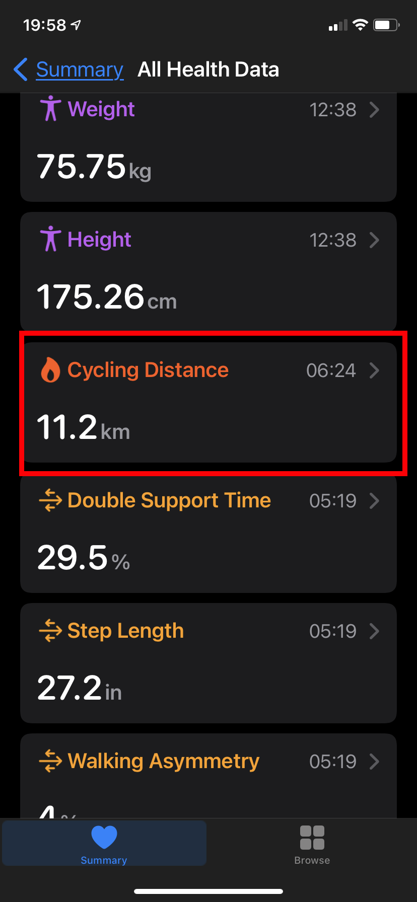417x902 pixels.
Task: Tap the 11.2 km cycling value
Action: [x=84, y=427]
